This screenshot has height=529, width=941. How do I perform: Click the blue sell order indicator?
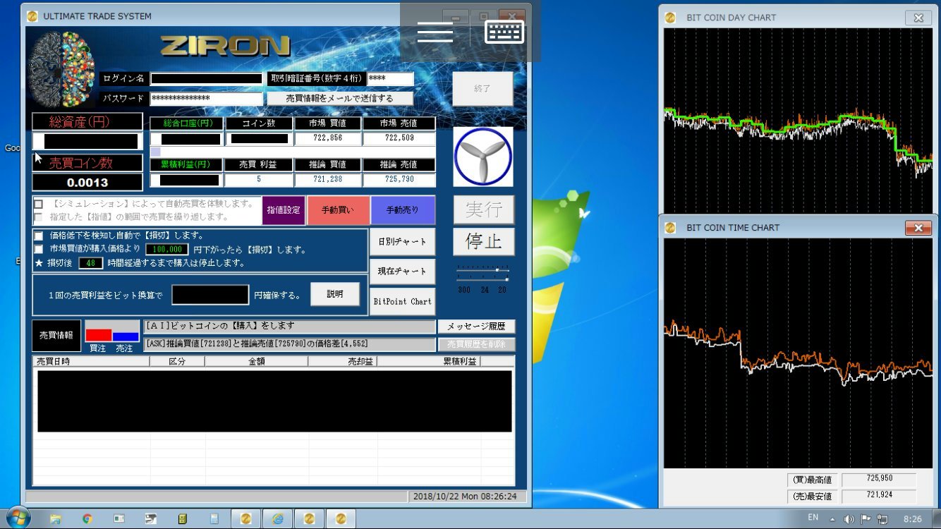point(126,336)
